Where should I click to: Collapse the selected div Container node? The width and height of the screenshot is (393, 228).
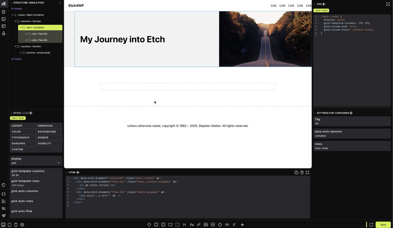pyautogui.click(x=21, y=28)
